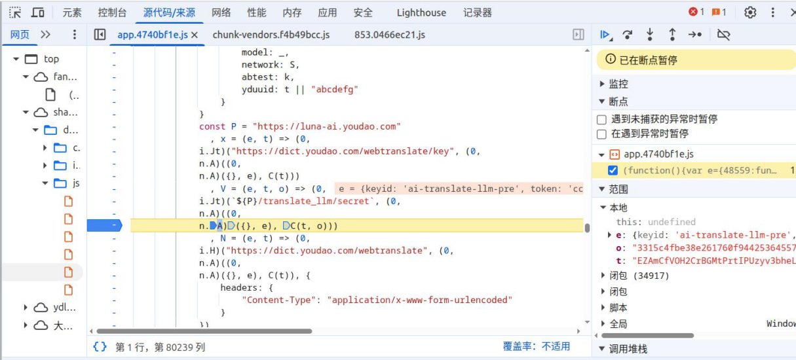Click the Step button

[x=695, y=35]
